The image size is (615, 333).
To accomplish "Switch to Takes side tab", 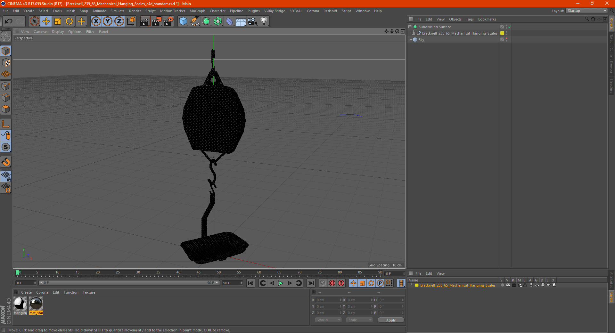I will pyautogui.click(x=611, y=39).
